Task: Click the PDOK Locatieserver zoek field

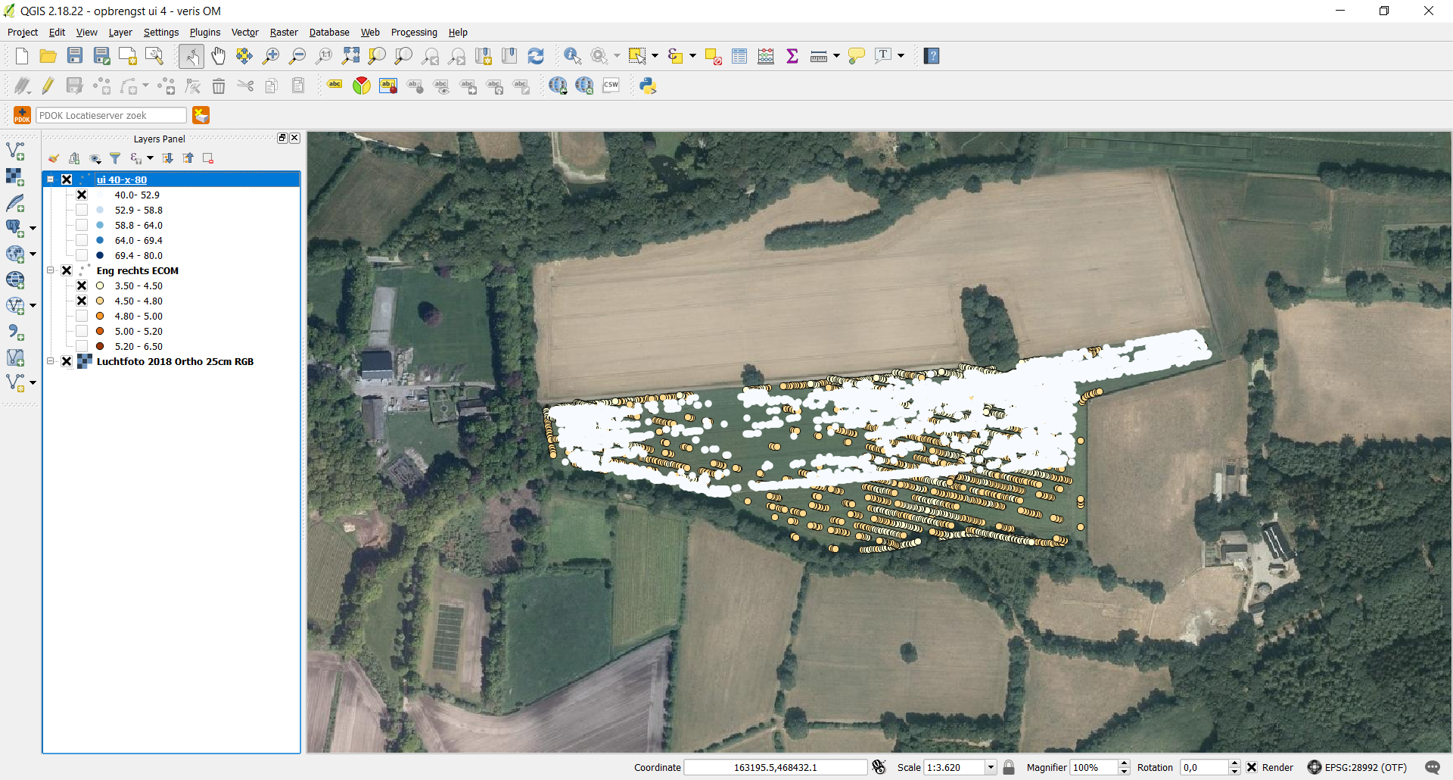Action: pyautogui.click(x=111, y=115)
